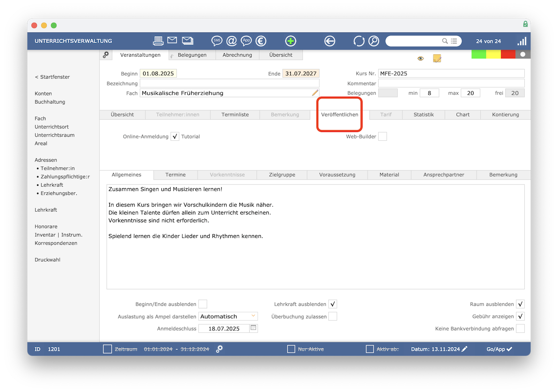Open Buchhaltung in the sidebar
The height and width of the screenshot is (392, 558).
(50, 102)
